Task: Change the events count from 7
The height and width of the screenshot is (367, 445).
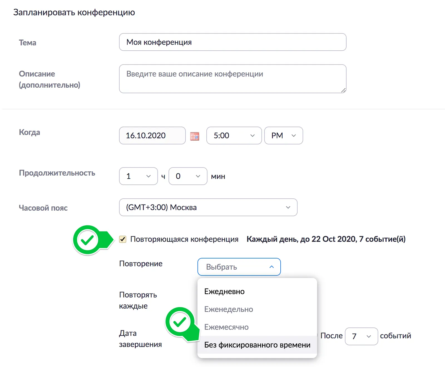Action: tap(361, 336)
